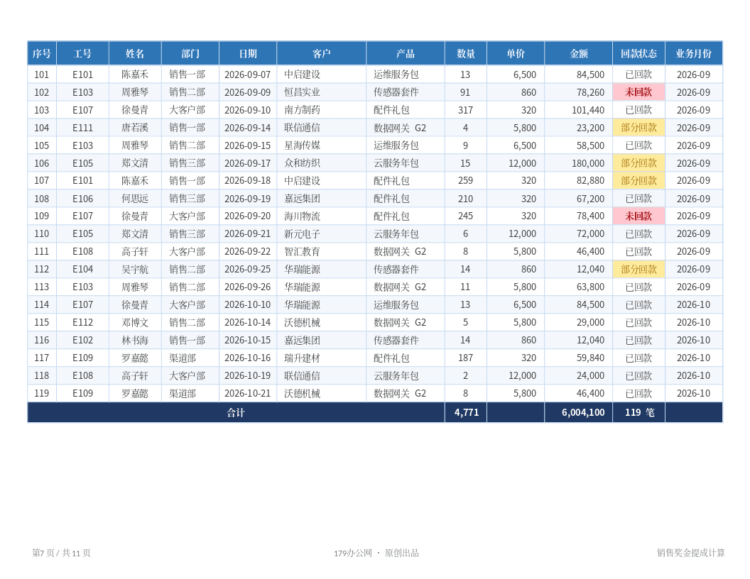Select the name cell "何思远"
This screenshot has height=579, width=750.
pos(135,198)
